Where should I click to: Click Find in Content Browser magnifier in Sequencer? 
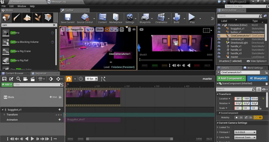tap(19, 79)
